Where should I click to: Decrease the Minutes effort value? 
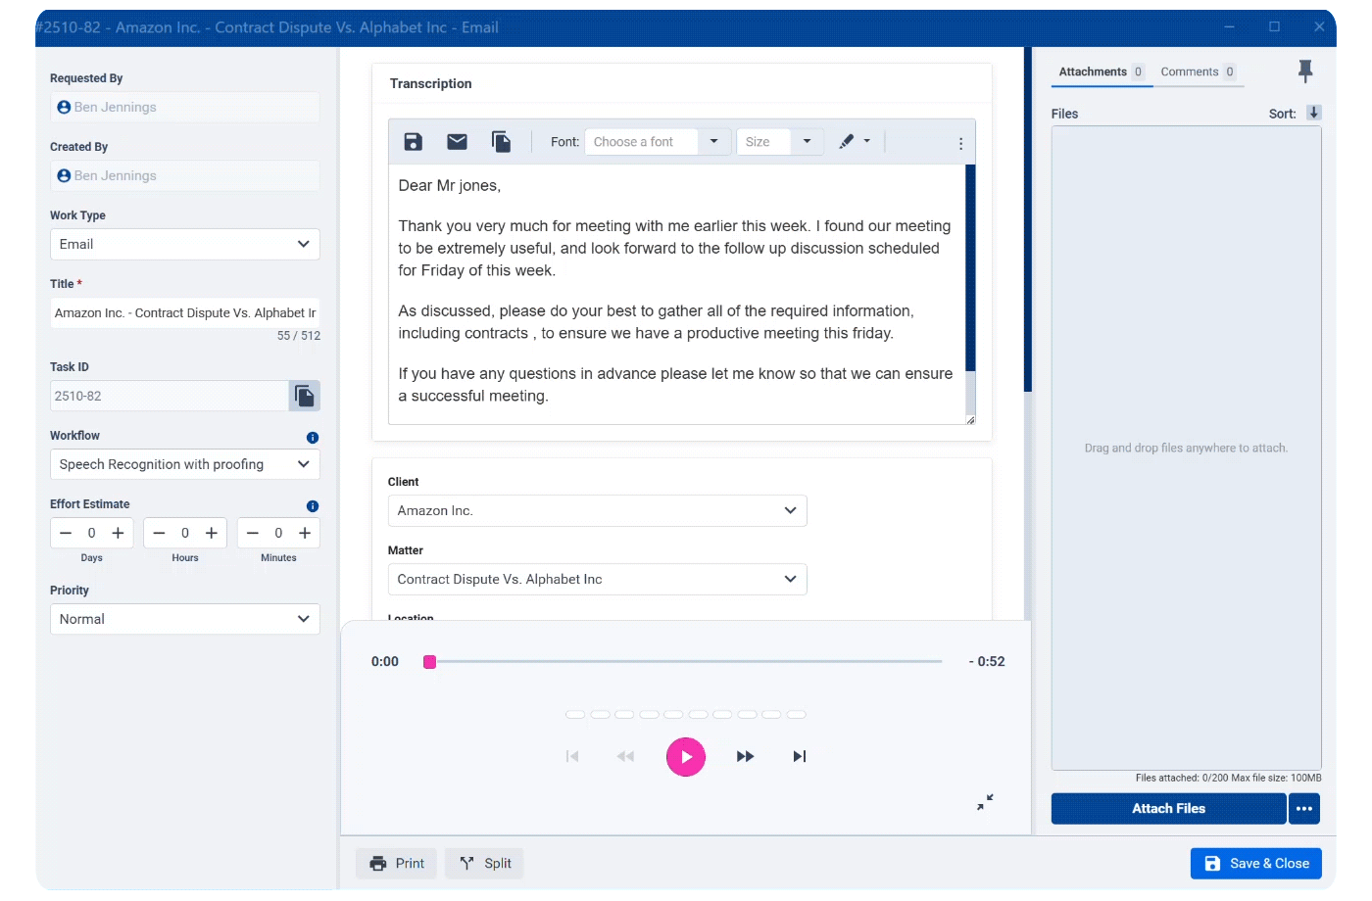pyautogui.click(x=253, y=533)
